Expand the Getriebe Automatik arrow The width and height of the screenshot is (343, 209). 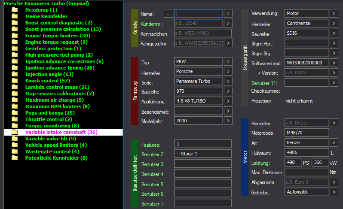pyautogui.click(x=334, y=192)
